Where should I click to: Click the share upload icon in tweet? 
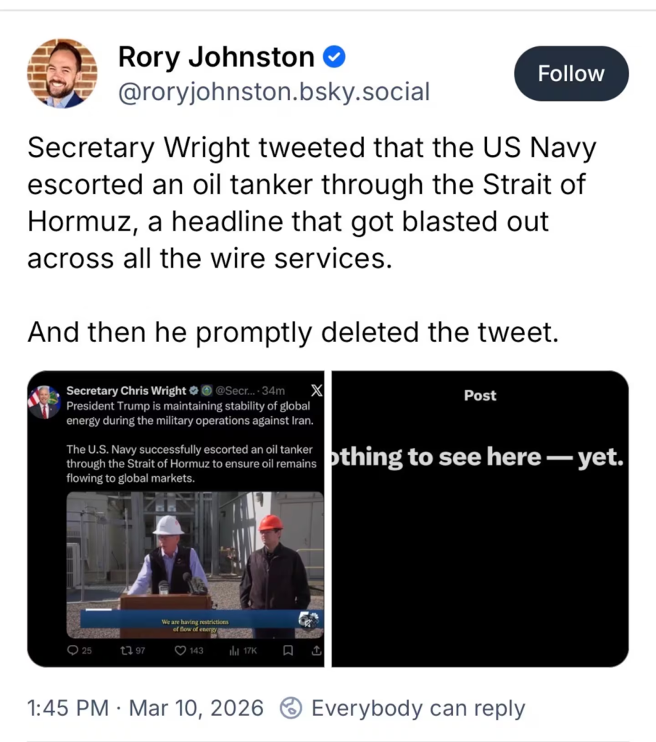click(x=316, y=650)
